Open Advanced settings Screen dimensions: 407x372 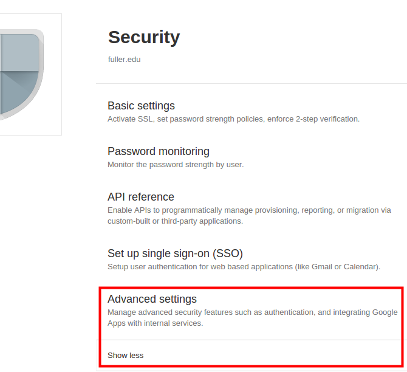click(x=152, y=299)
